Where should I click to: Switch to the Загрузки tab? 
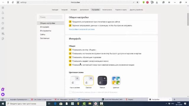pyautogui.click(x=64, y=10)
